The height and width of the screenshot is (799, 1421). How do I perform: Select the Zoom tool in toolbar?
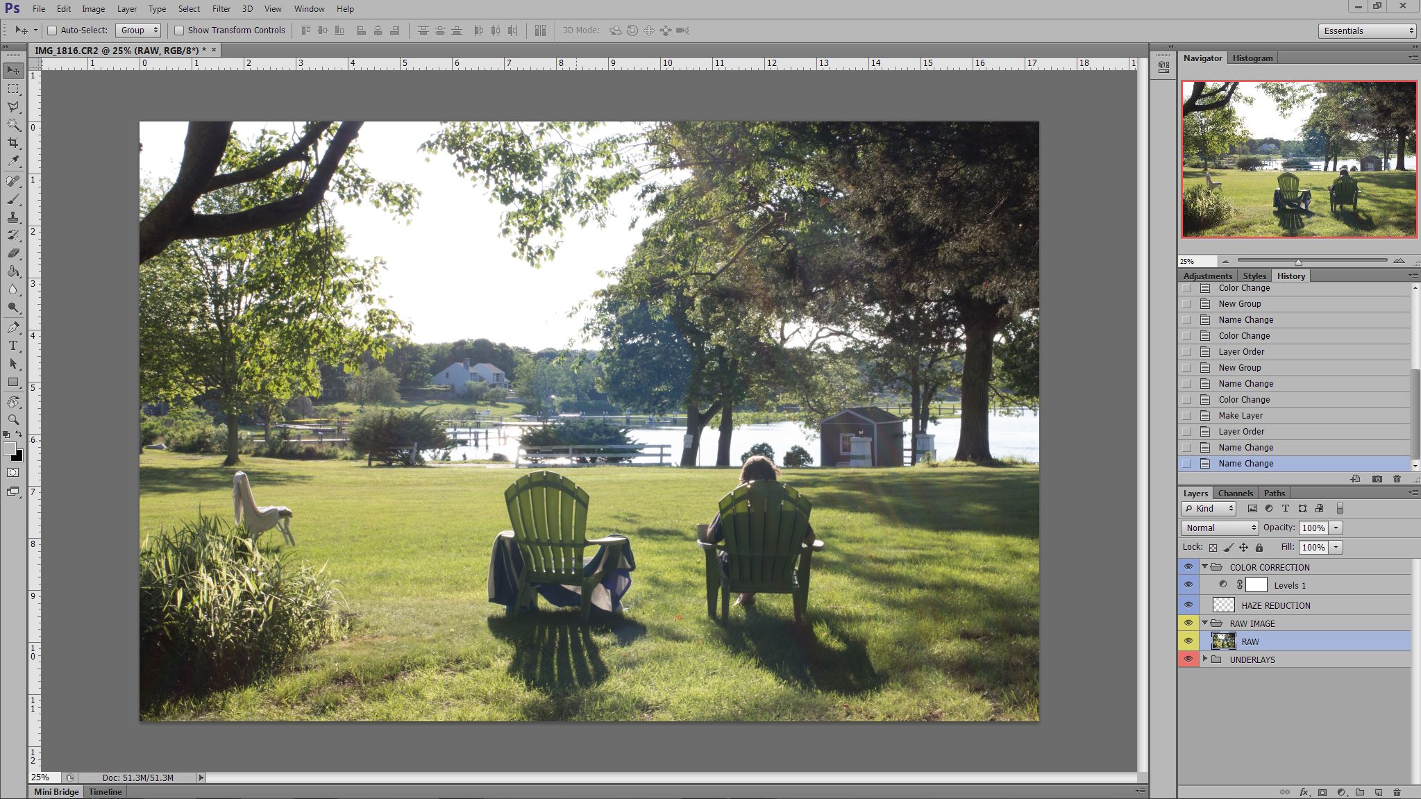point(13,420)
